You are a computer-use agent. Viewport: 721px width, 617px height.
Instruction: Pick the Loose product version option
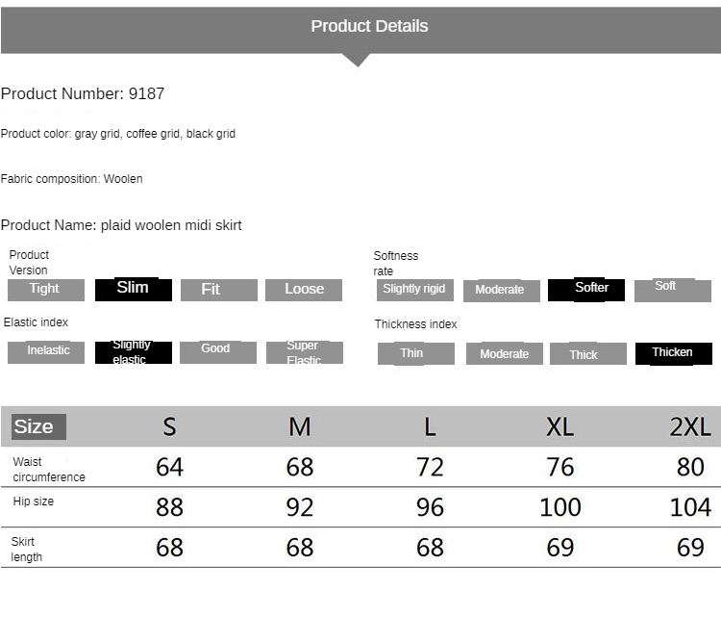pos(304,290)
